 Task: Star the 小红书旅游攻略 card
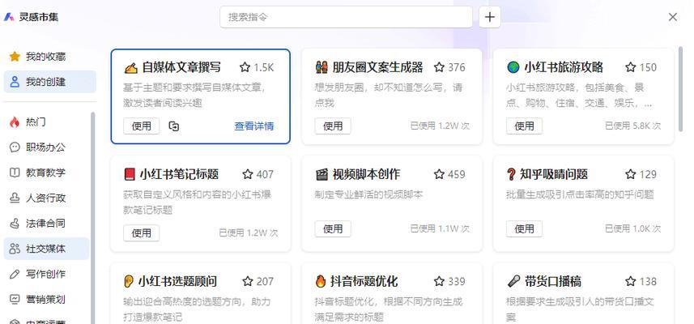click(630, 67)
